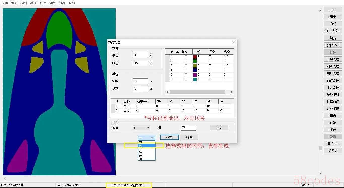
Task: Click the dark red region 1 color swatch
Action: (x=195, y=57)
